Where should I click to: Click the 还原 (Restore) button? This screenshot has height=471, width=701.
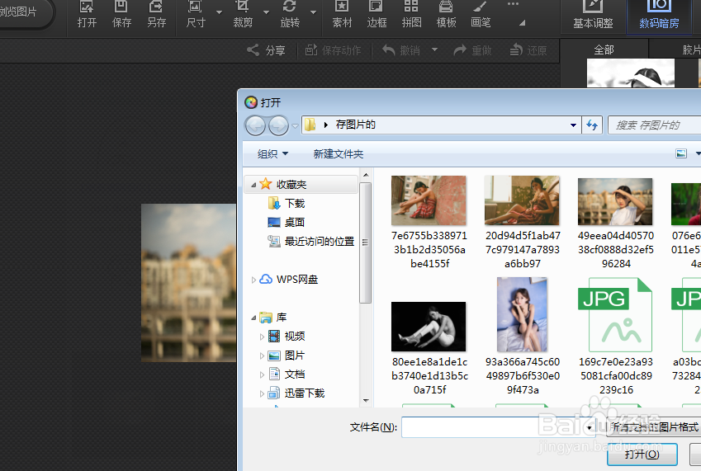(x=528, y=50)
